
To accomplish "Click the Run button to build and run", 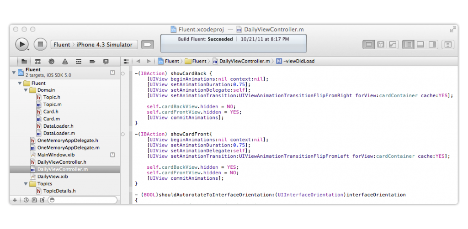I will (21, 44).
